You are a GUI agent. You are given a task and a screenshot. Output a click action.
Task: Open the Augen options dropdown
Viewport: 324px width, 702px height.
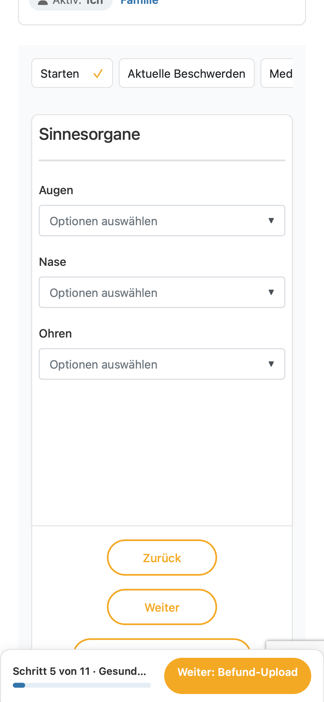[162, 221]
